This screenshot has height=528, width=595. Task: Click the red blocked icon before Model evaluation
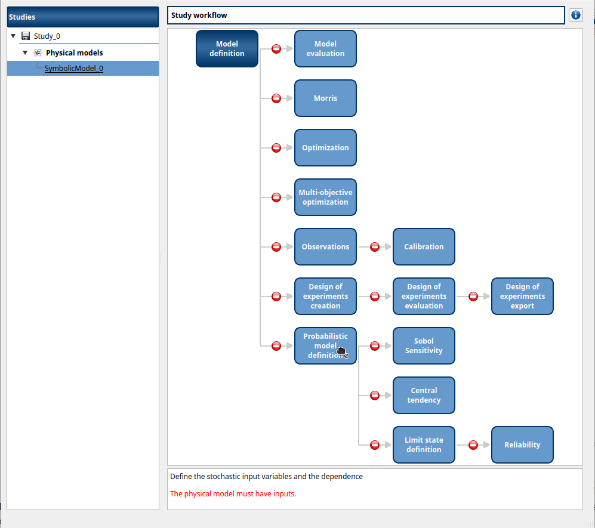(x=276, y=49)
